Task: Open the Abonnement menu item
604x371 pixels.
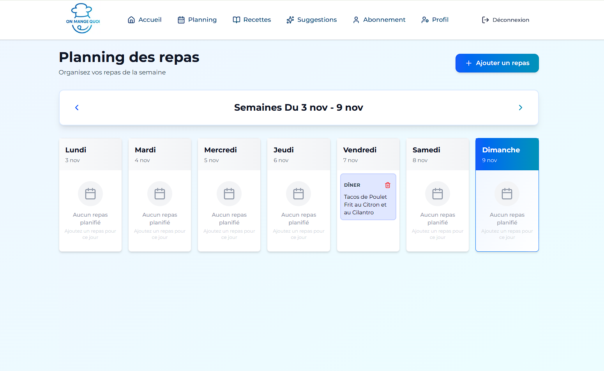Action: click(379, 20)
